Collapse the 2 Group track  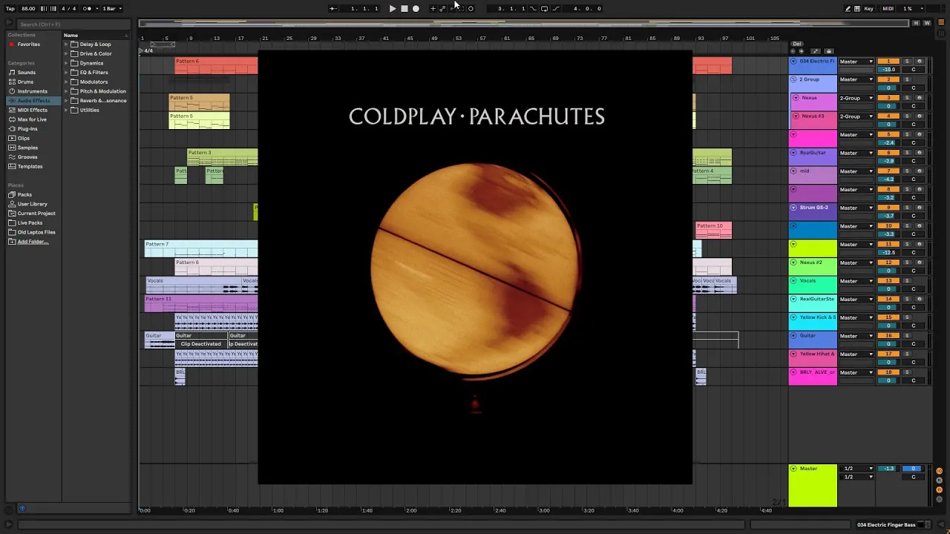click(x=793, y=79)
